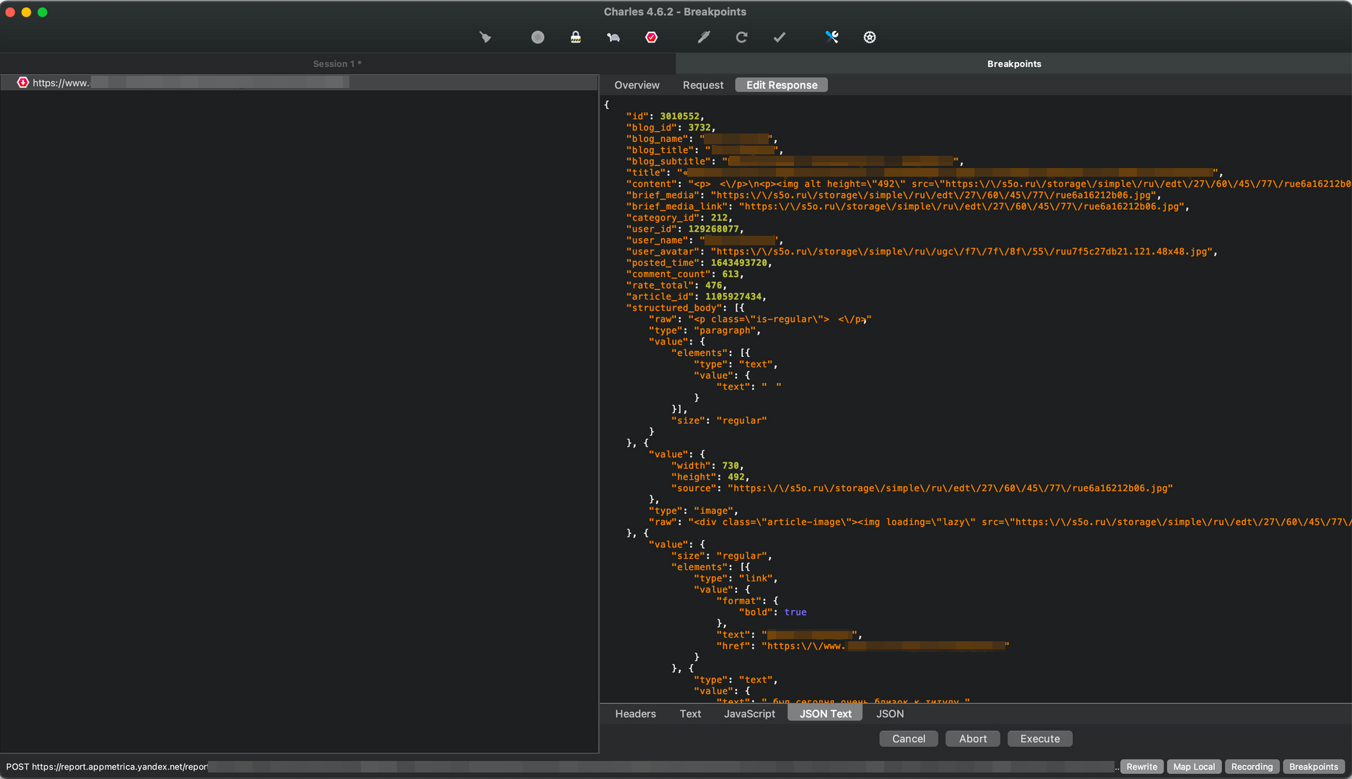
Task: Click the Repeat request arrow icon
Action: click(x=741, y=38)
